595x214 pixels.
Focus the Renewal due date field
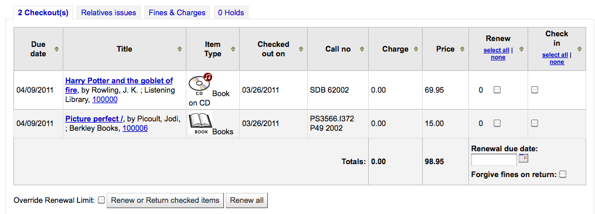(494, 159)
